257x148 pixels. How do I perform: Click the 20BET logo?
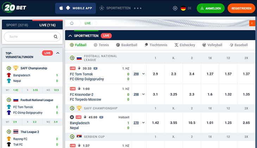tap(14, 7)
